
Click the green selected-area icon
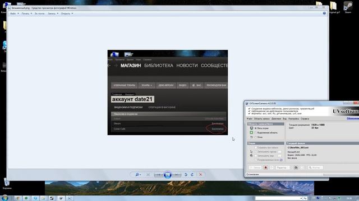251,133
